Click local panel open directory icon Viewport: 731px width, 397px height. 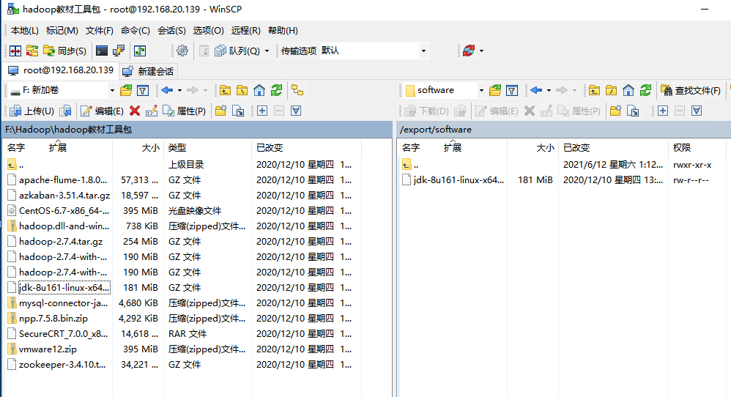pyautogui.click(x=126, y=90)
